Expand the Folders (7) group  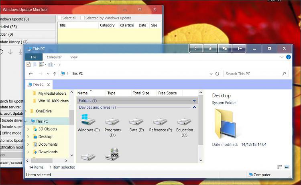pos(194,101)
